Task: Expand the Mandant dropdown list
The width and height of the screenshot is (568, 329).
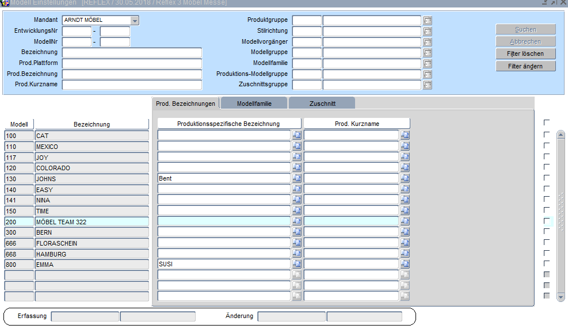Action: 135,21
